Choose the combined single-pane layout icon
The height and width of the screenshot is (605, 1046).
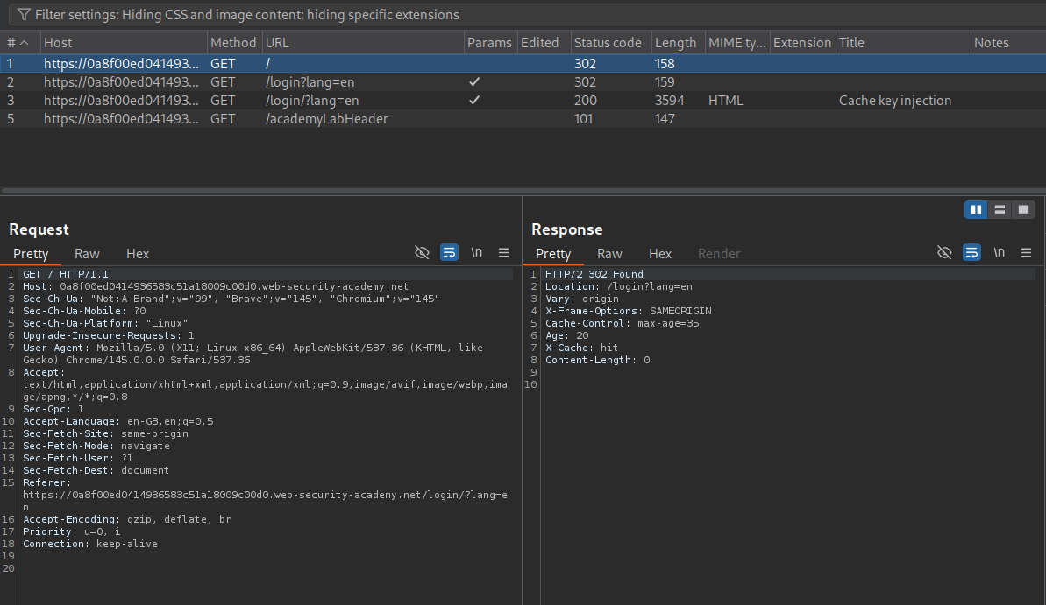[x=1021, y=209]
